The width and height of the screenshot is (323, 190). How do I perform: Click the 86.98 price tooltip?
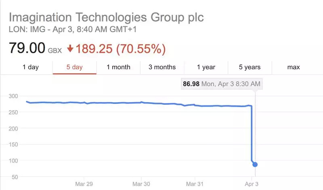222,84
